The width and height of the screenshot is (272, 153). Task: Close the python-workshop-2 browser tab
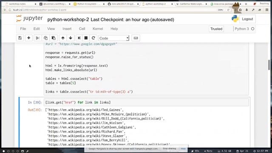click(x=172, y=4)
